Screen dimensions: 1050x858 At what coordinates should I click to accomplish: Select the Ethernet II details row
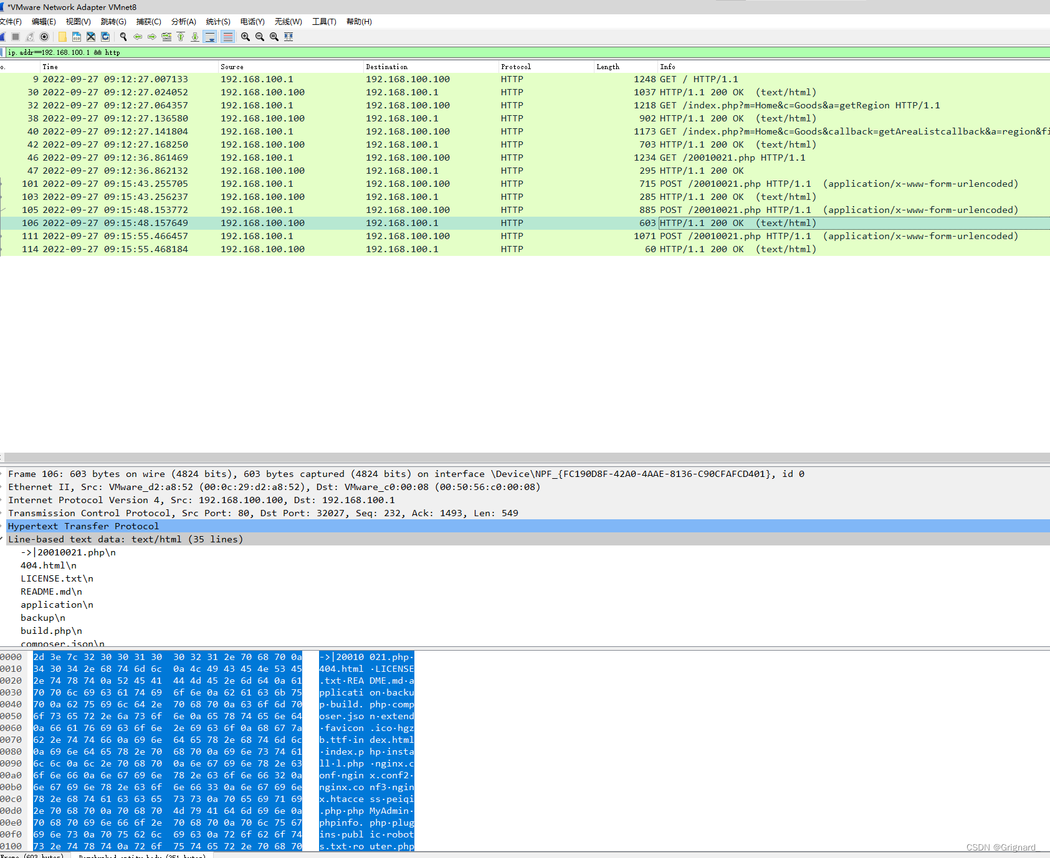[525, 487]
